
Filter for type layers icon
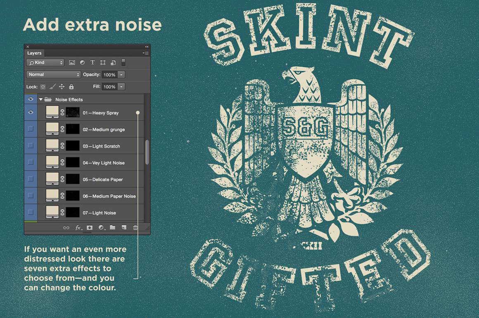click(92, 63)
